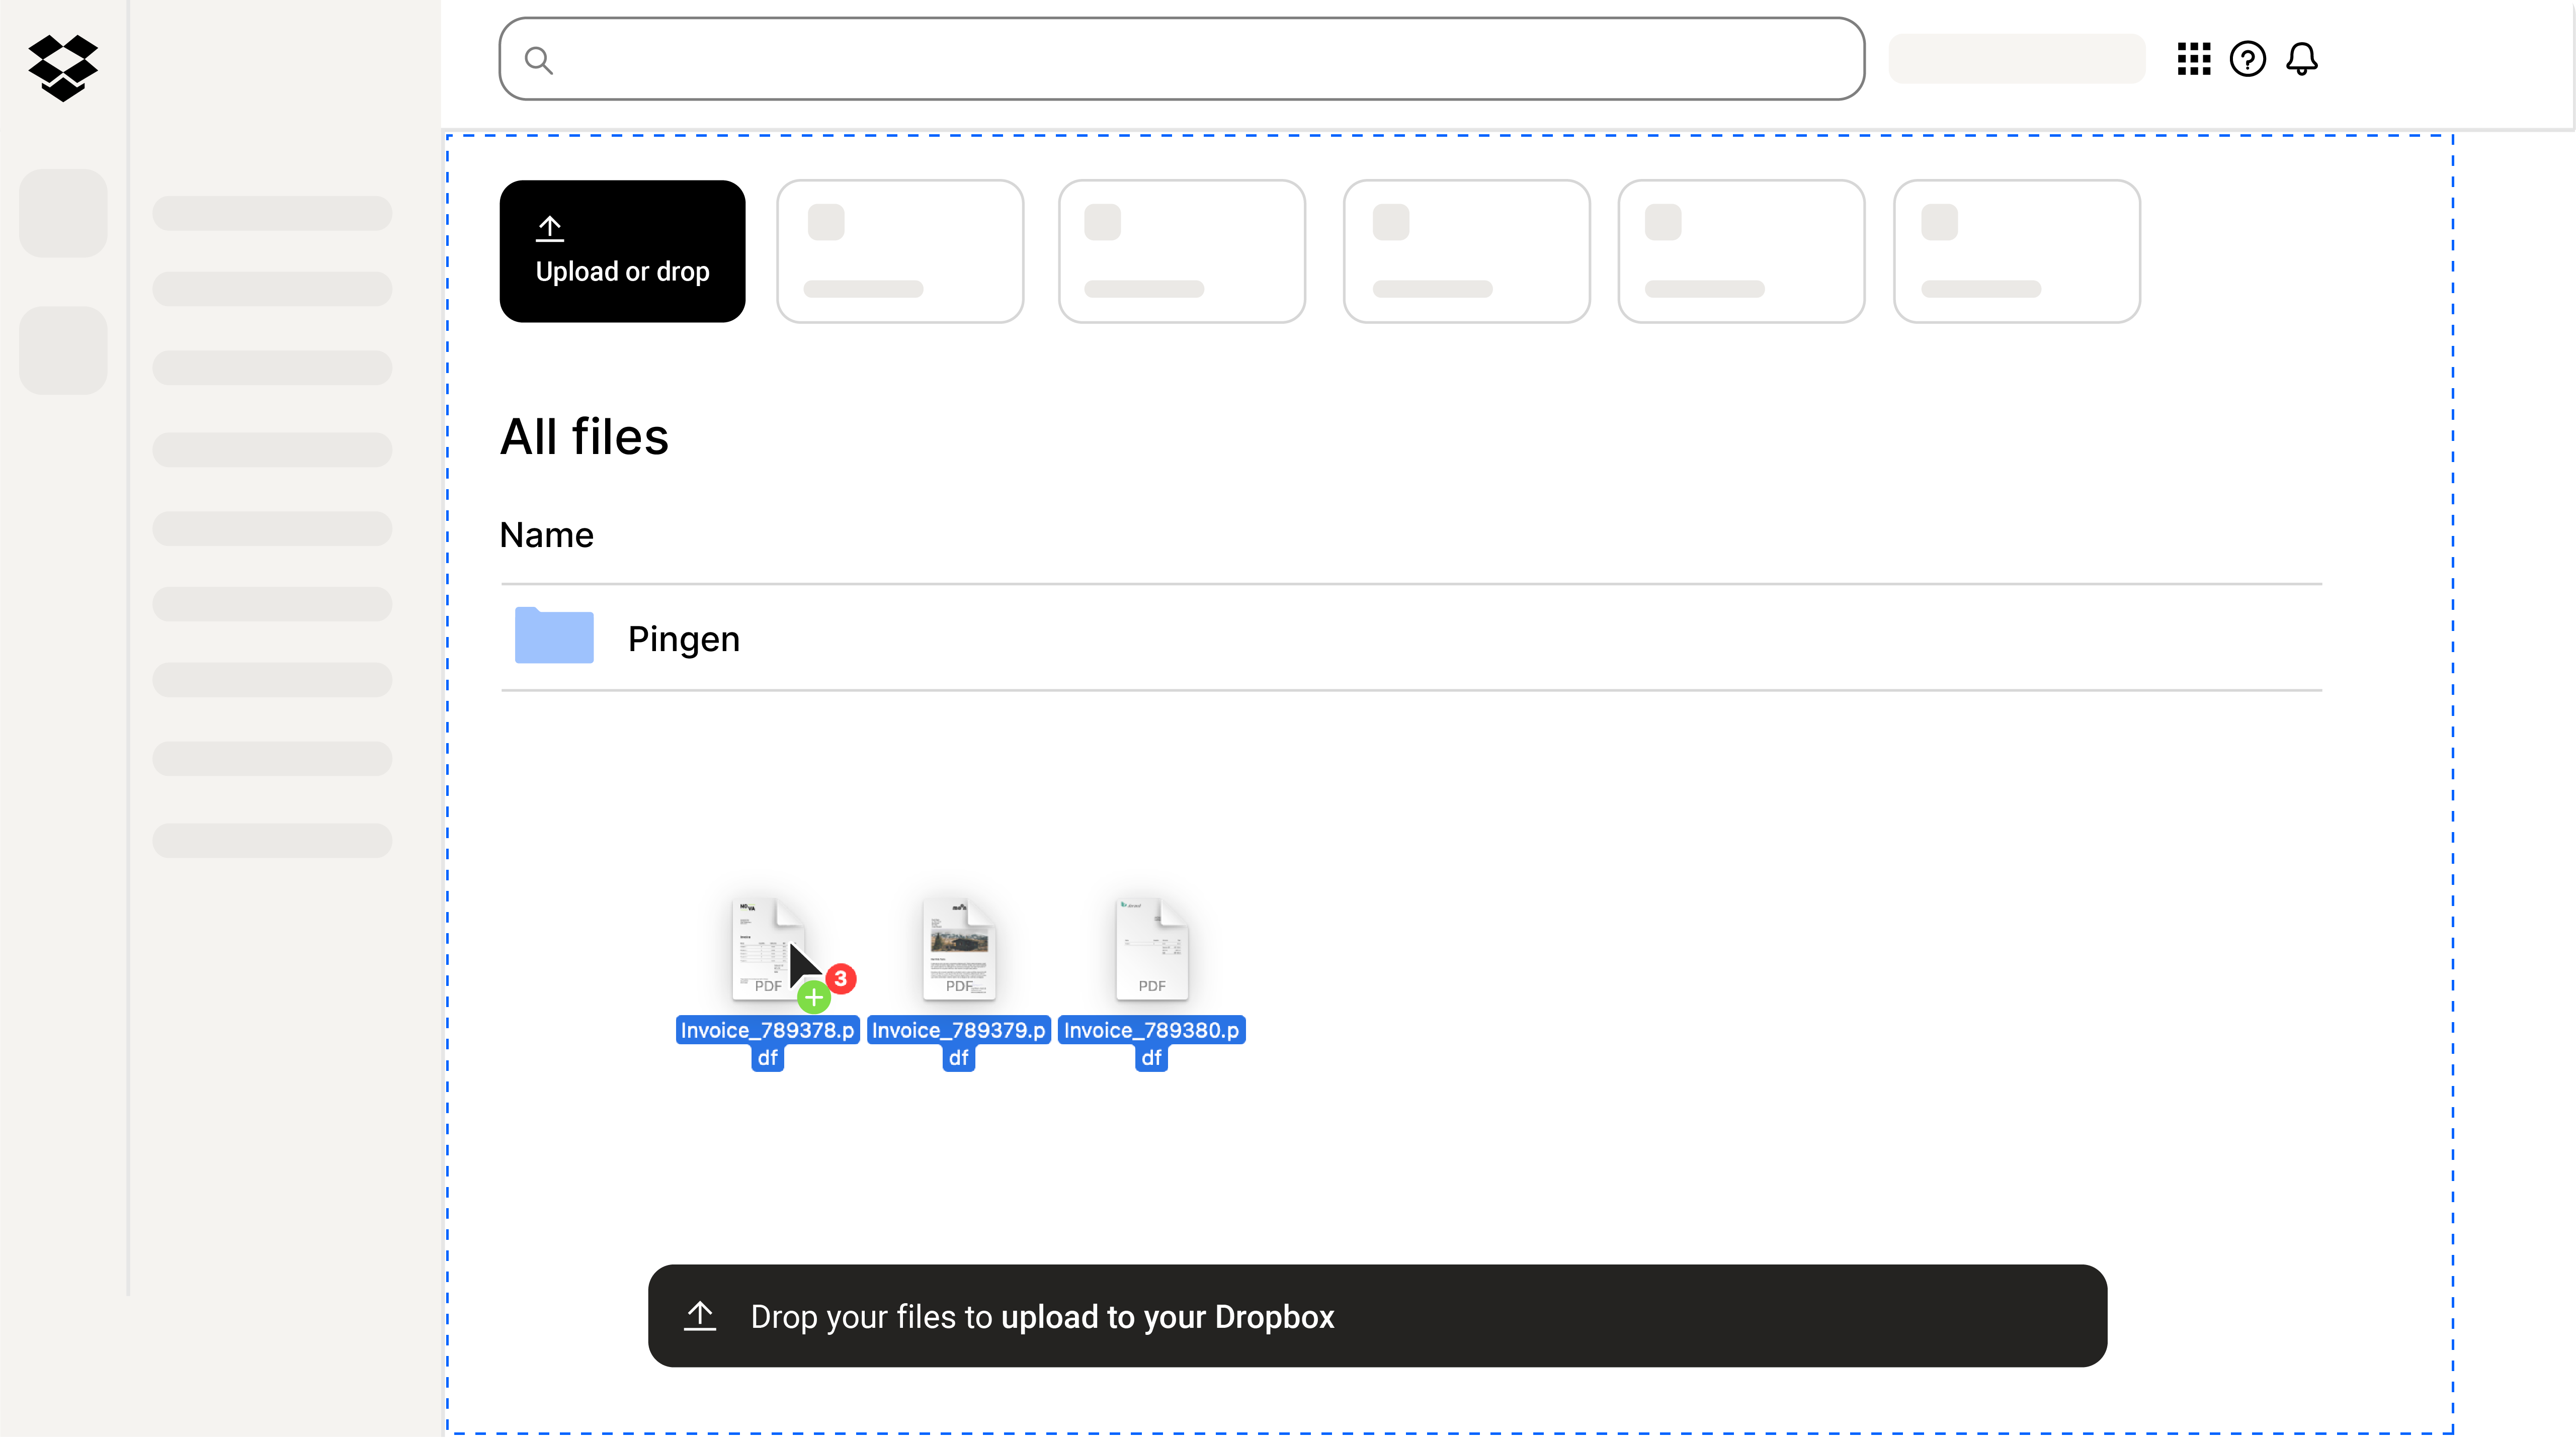
Task: Click the profile placeholder in the header
Action: click(2016, 58)
